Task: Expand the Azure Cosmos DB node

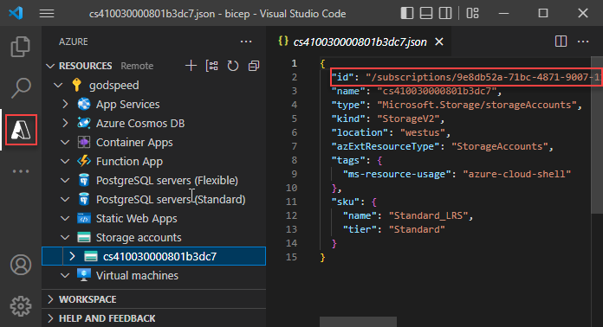Action: (x=65, y=123)
